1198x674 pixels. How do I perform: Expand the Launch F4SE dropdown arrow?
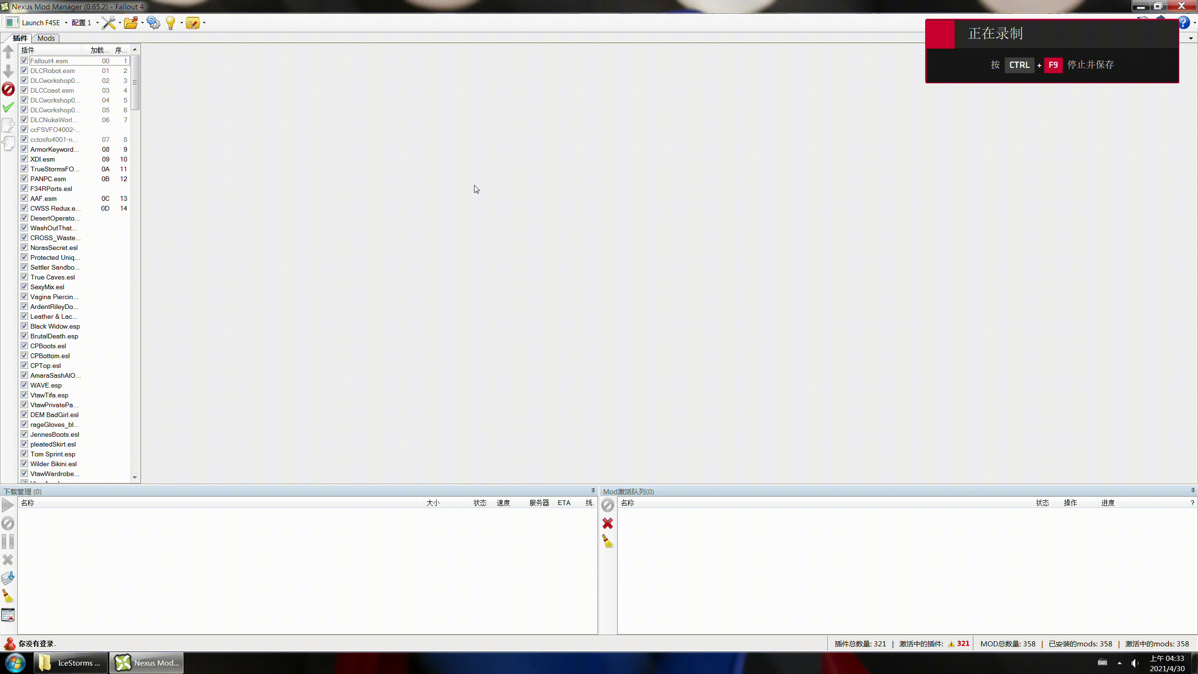click(66, 23)
